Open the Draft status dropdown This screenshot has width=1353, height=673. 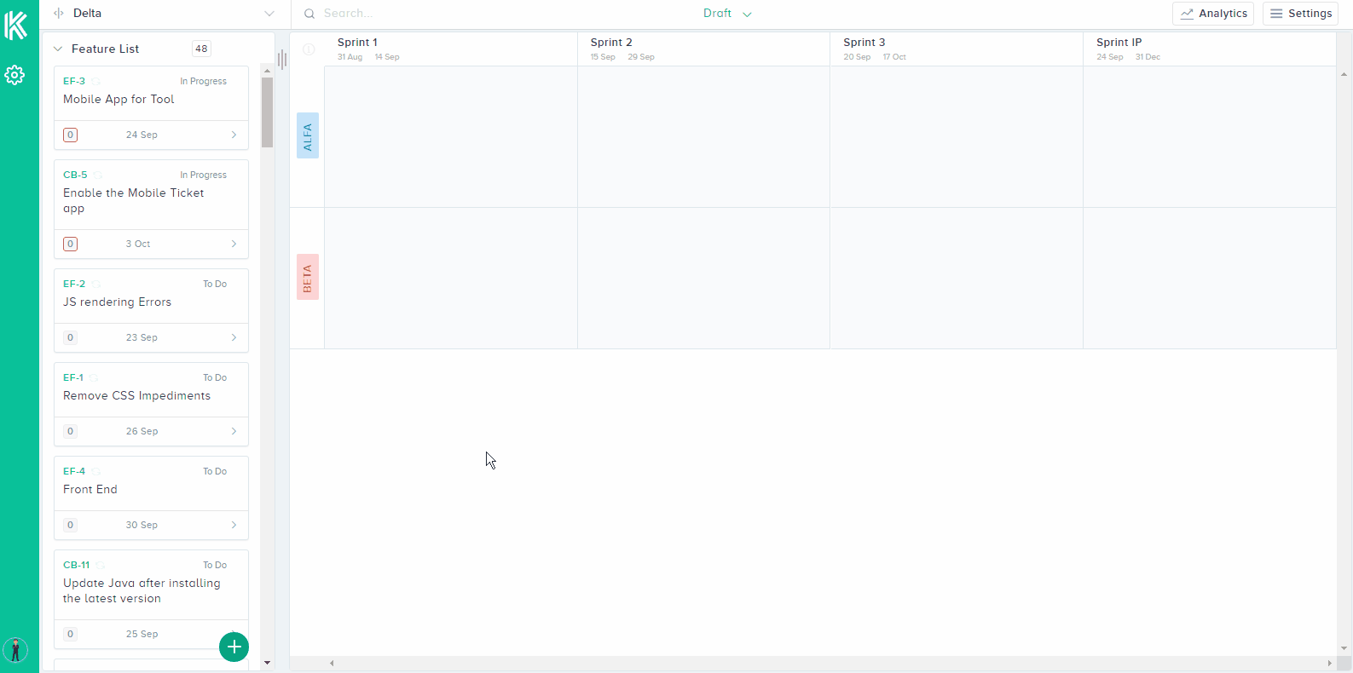coord(727,14)
